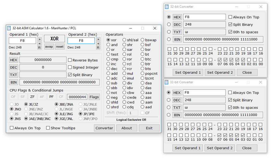271x158 pixels.
Task: Open the Converter window
Action: [x=104, y=128]
